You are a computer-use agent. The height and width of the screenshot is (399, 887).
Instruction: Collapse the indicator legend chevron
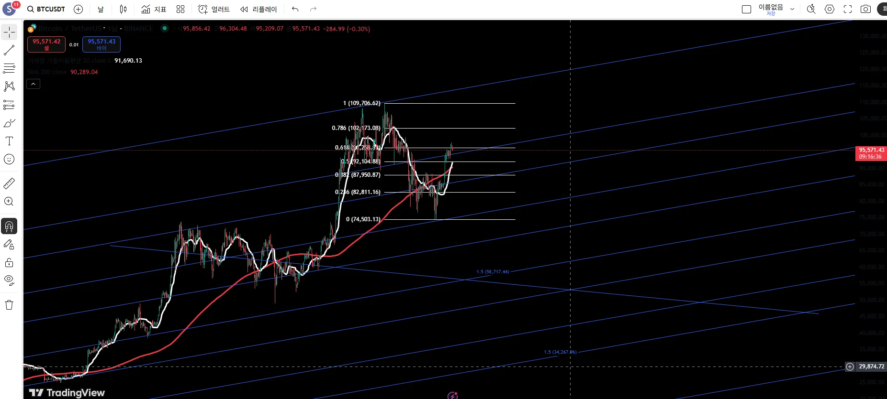click(33, 84)
